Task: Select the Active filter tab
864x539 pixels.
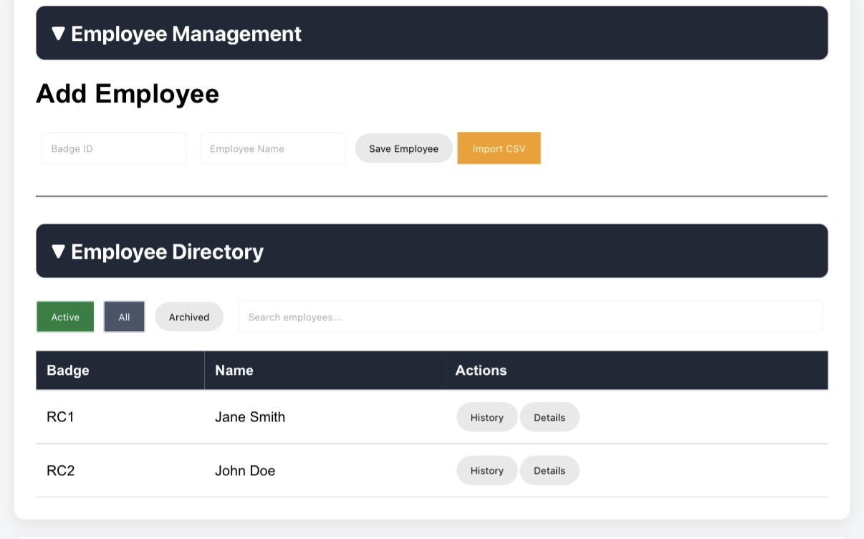Action: (65, 317)
